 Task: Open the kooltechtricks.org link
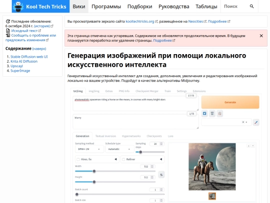click(x=140, y=22)
